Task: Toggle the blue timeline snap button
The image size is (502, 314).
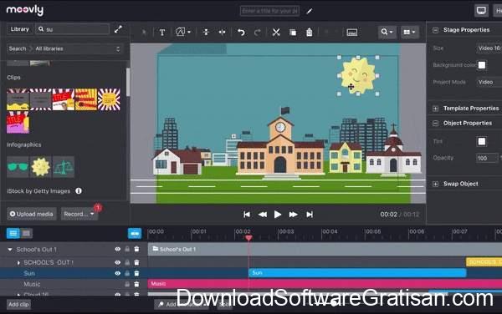Action: [135, 234]
